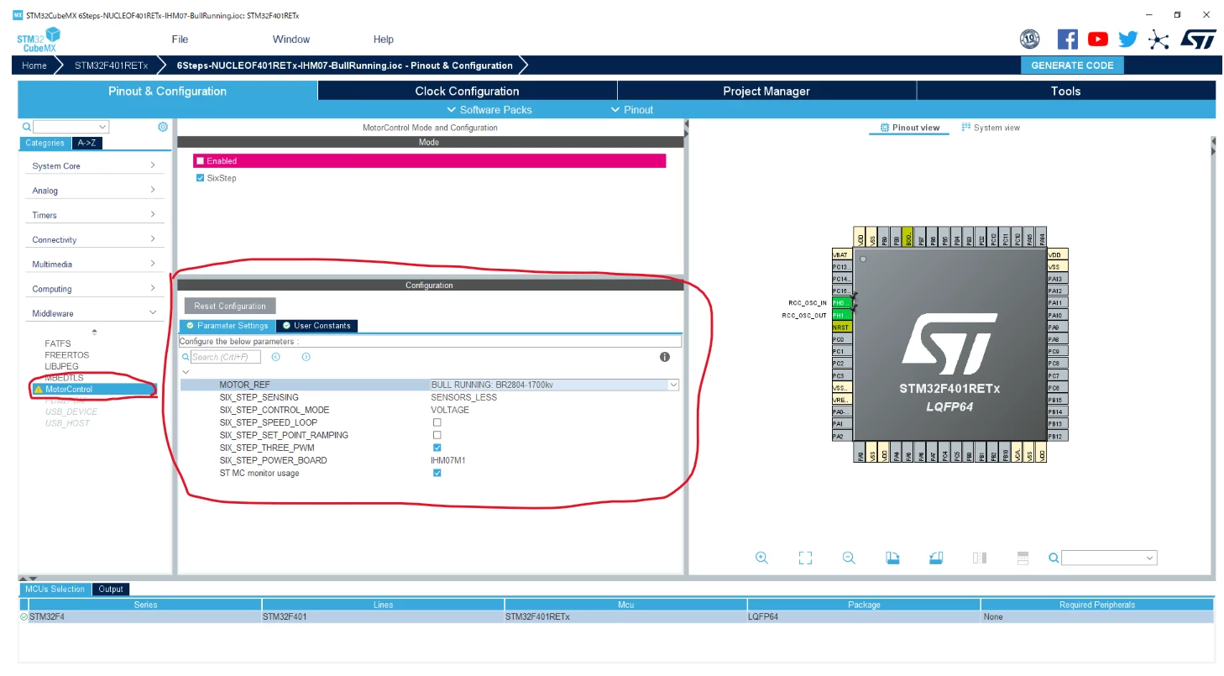Open the pin search combo box
1224x676 pixels.
tap(1109, 558)
